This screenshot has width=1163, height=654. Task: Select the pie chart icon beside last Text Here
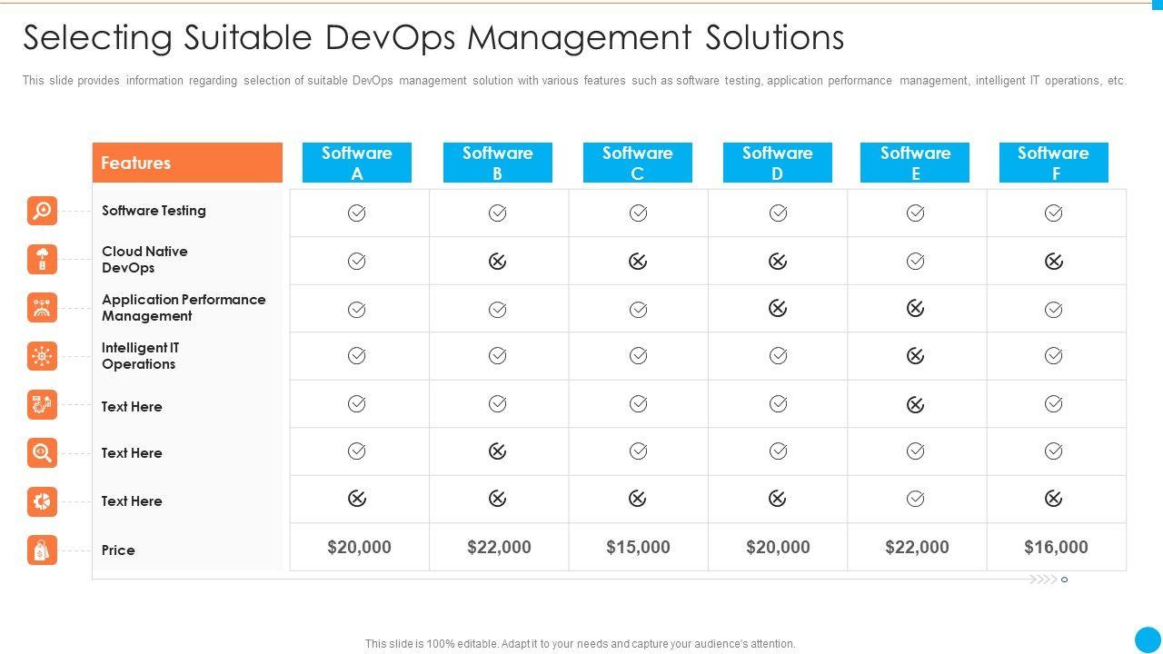point(42,501)
